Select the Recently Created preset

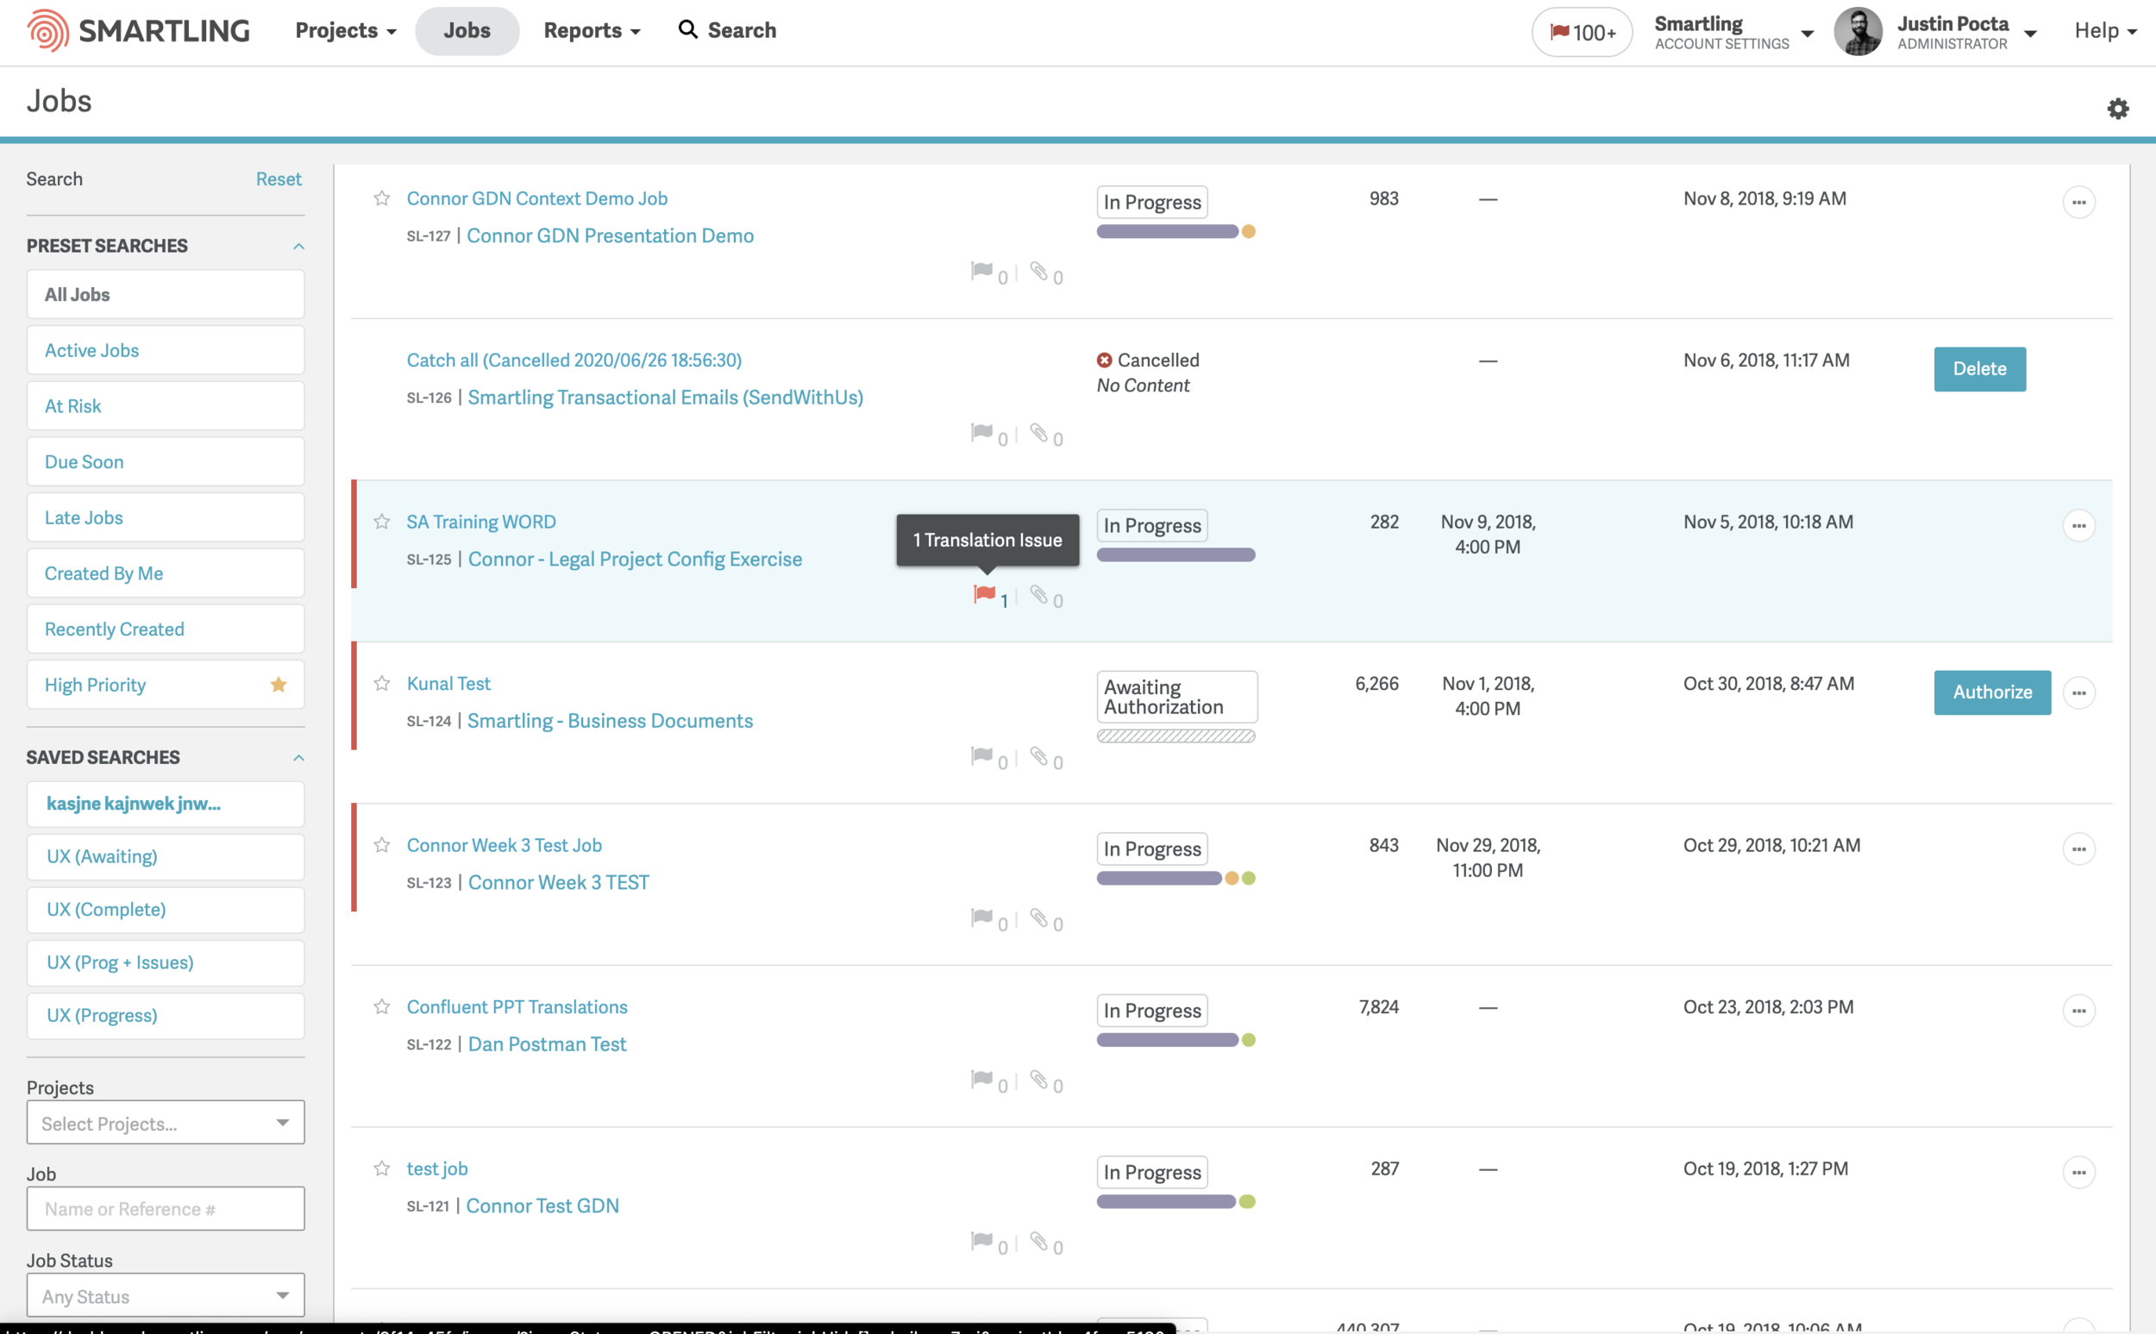pyautogui.click(x=166, y=629)
